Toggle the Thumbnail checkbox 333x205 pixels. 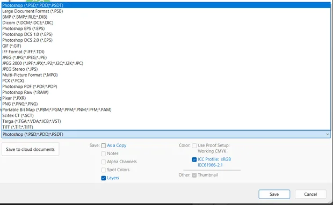tap(194, 175)
